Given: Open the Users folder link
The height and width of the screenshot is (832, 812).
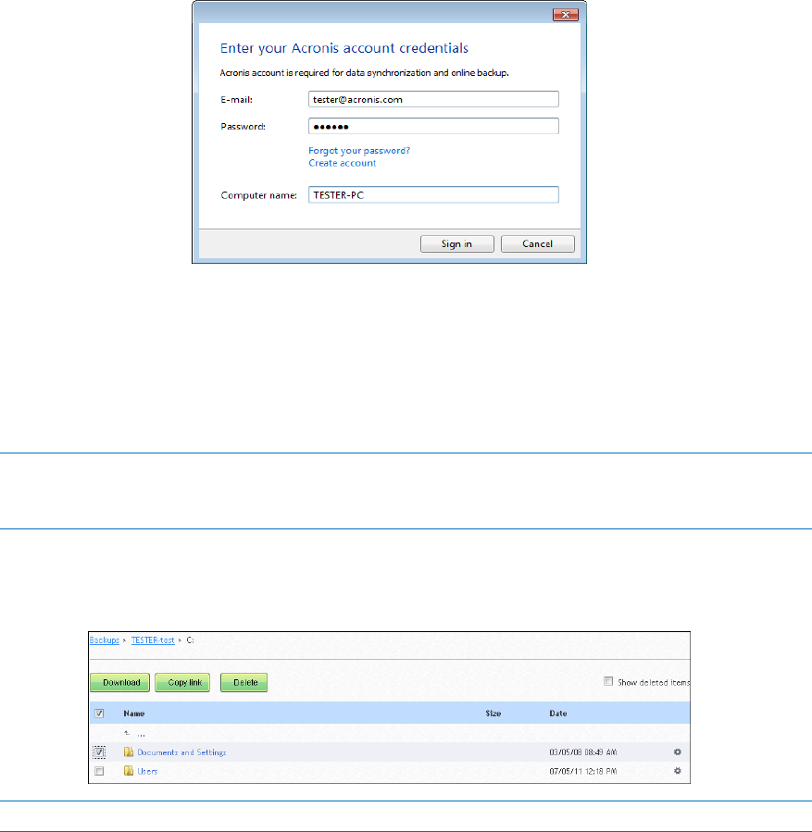Looking at the screenshot, I should [x=147, y=772].
